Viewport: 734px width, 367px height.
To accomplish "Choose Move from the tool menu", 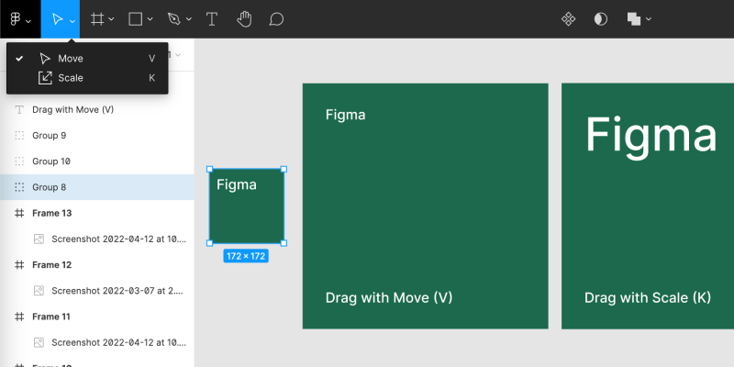I will 87,59.
